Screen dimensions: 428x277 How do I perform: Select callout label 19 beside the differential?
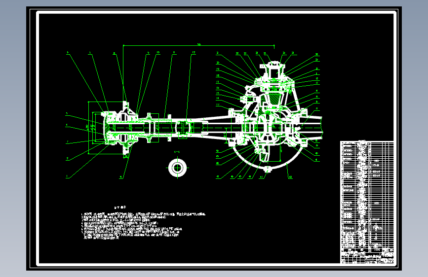click(x=218, y=69)
